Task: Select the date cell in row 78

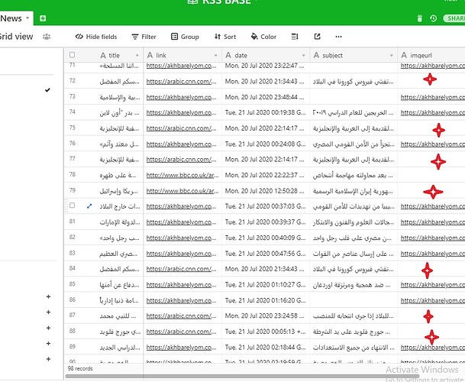Action: pos(266,175)
